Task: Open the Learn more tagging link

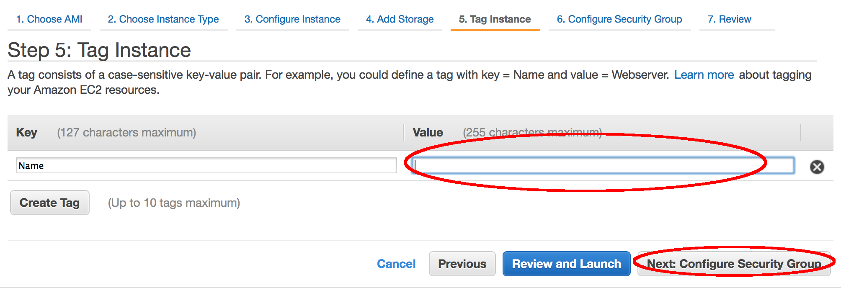Action: pyautogui.click(x=704, y=75)
